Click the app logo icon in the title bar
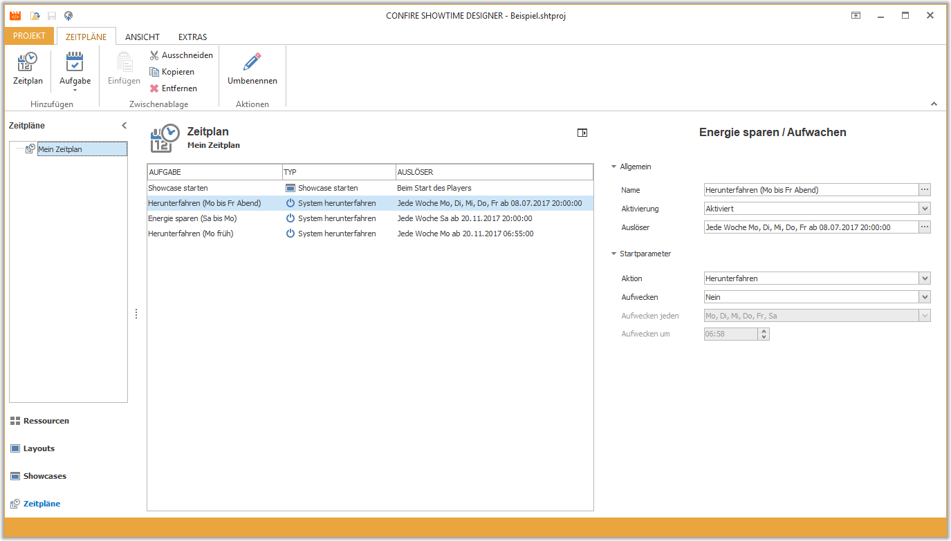Screen dimensions: 951x541 click(x=15, y=16)
